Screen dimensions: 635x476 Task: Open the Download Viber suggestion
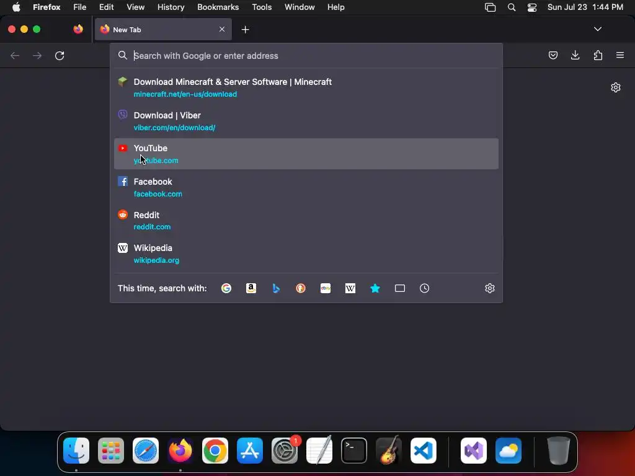tap(306, 121)
